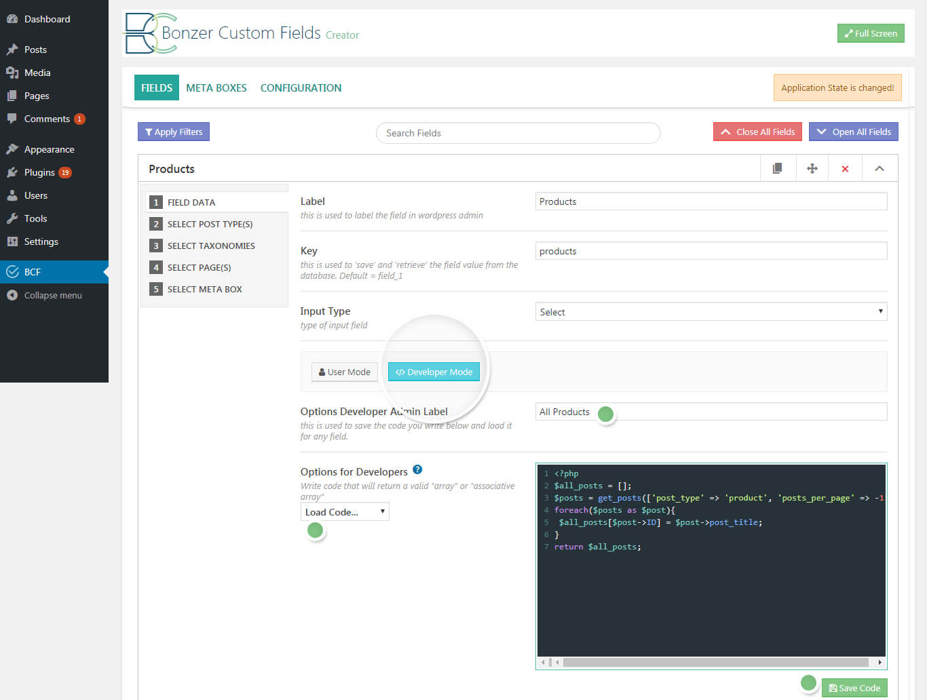Image resolution: width=927 pixels, height=700 pixels.
Task: Duplicate the Products field with copy icon
Action: 778,168
